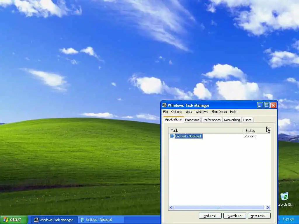299x224 pixels.
Task: Select the Untitled - Notepad task row
Action: click(219, 136)
